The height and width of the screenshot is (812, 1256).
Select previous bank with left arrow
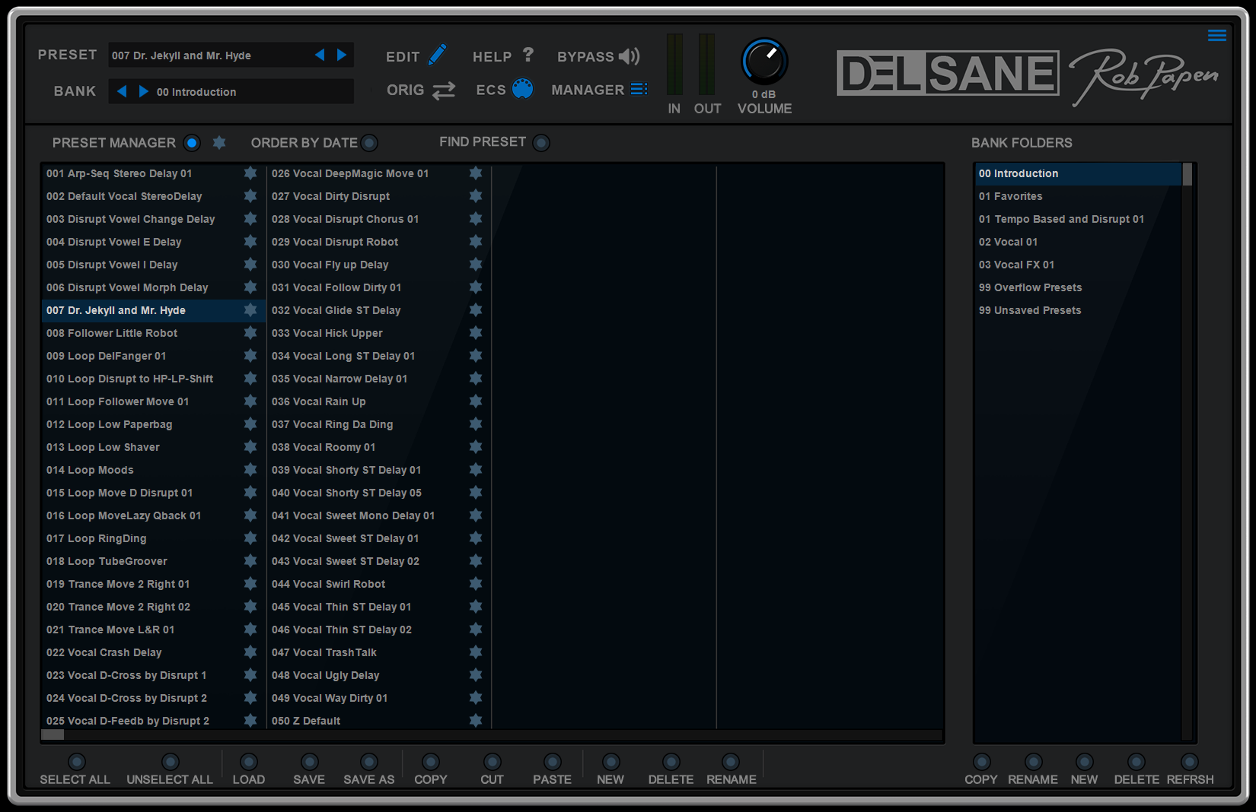[122, 91]
